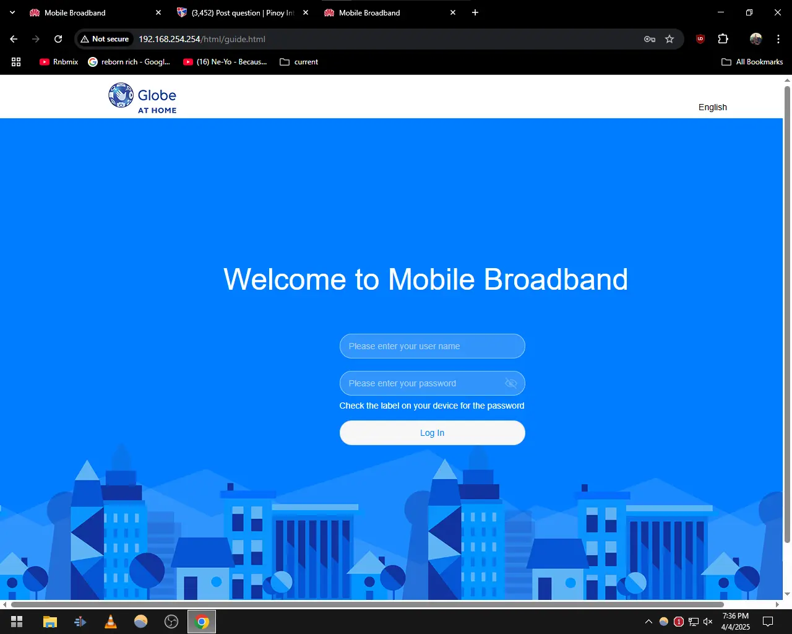The width and height of the screenshot is (792, 634).
Task: Click the Check the label on your device text
Action: [x=432, y=406]
